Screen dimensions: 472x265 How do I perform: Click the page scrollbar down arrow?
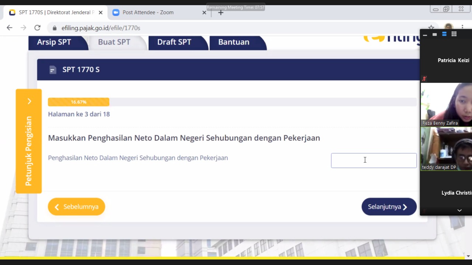[x=468, y=256]
